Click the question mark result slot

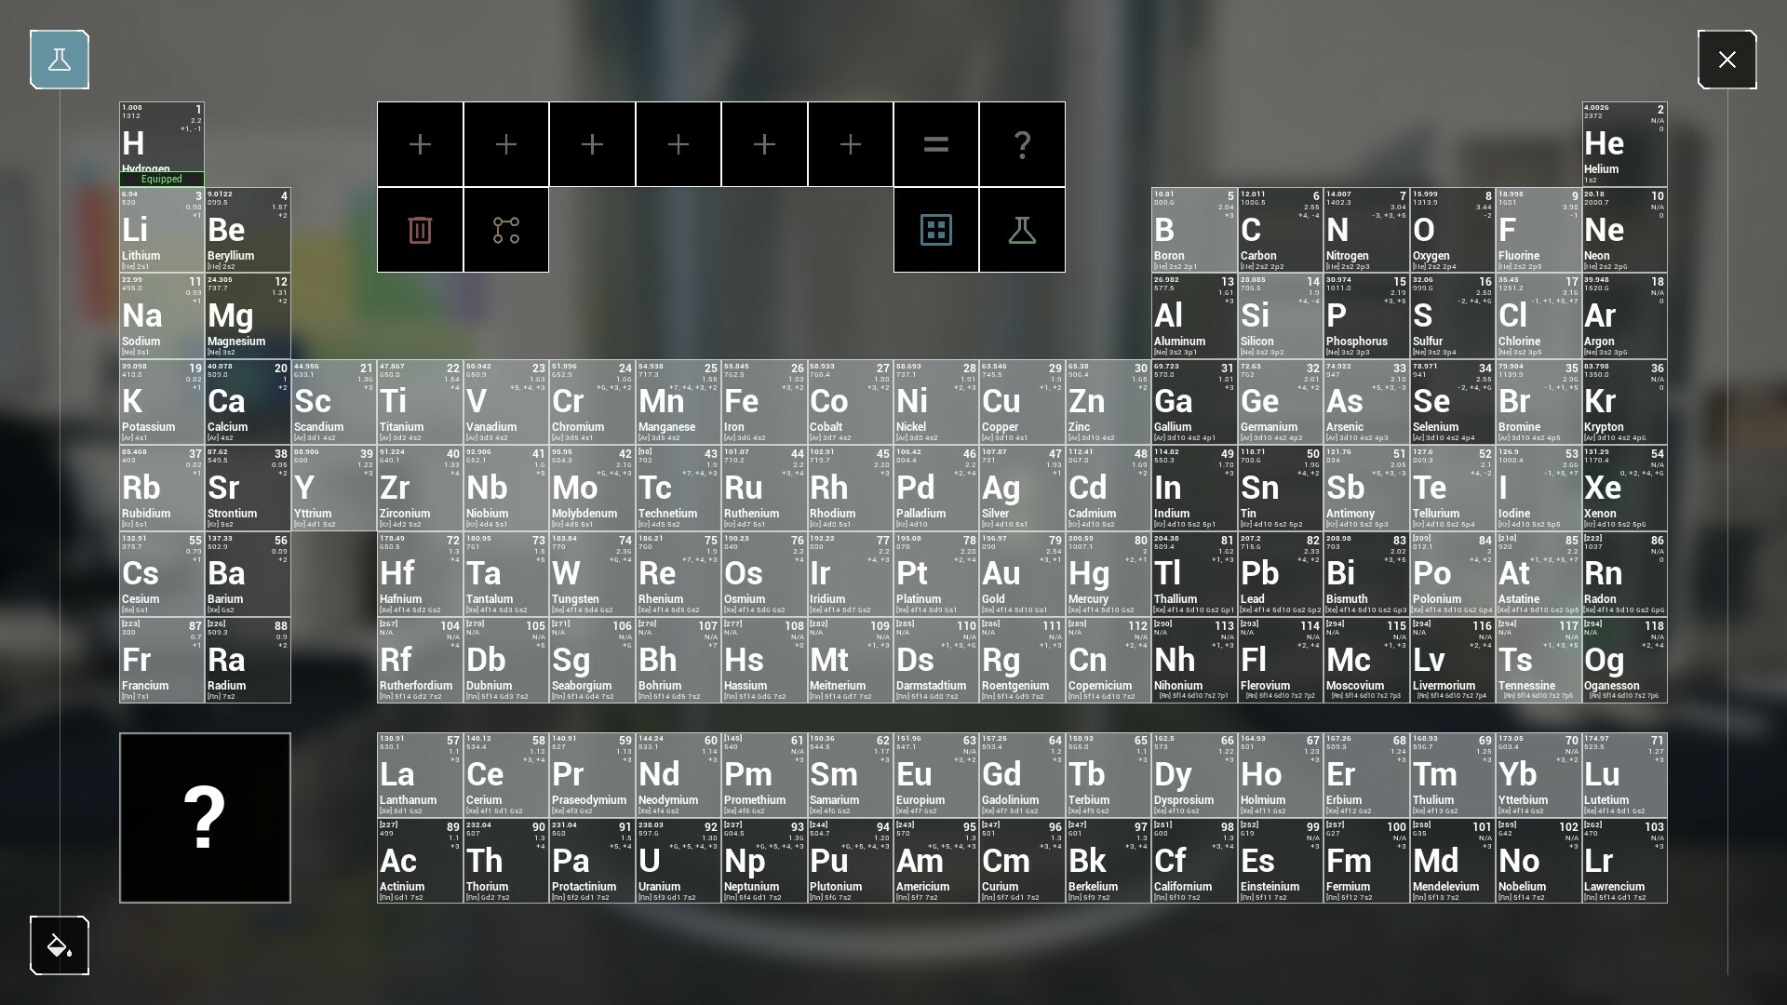[1022, 144]
